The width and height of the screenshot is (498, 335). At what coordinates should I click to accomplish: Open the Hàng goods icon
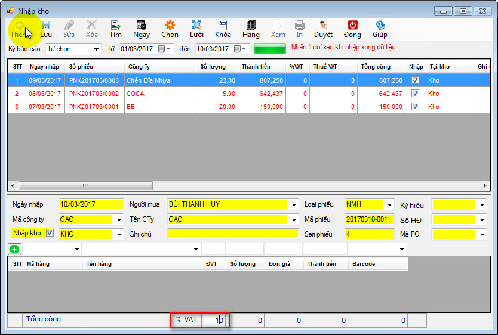pyautogui.click(x=251, y=25)
